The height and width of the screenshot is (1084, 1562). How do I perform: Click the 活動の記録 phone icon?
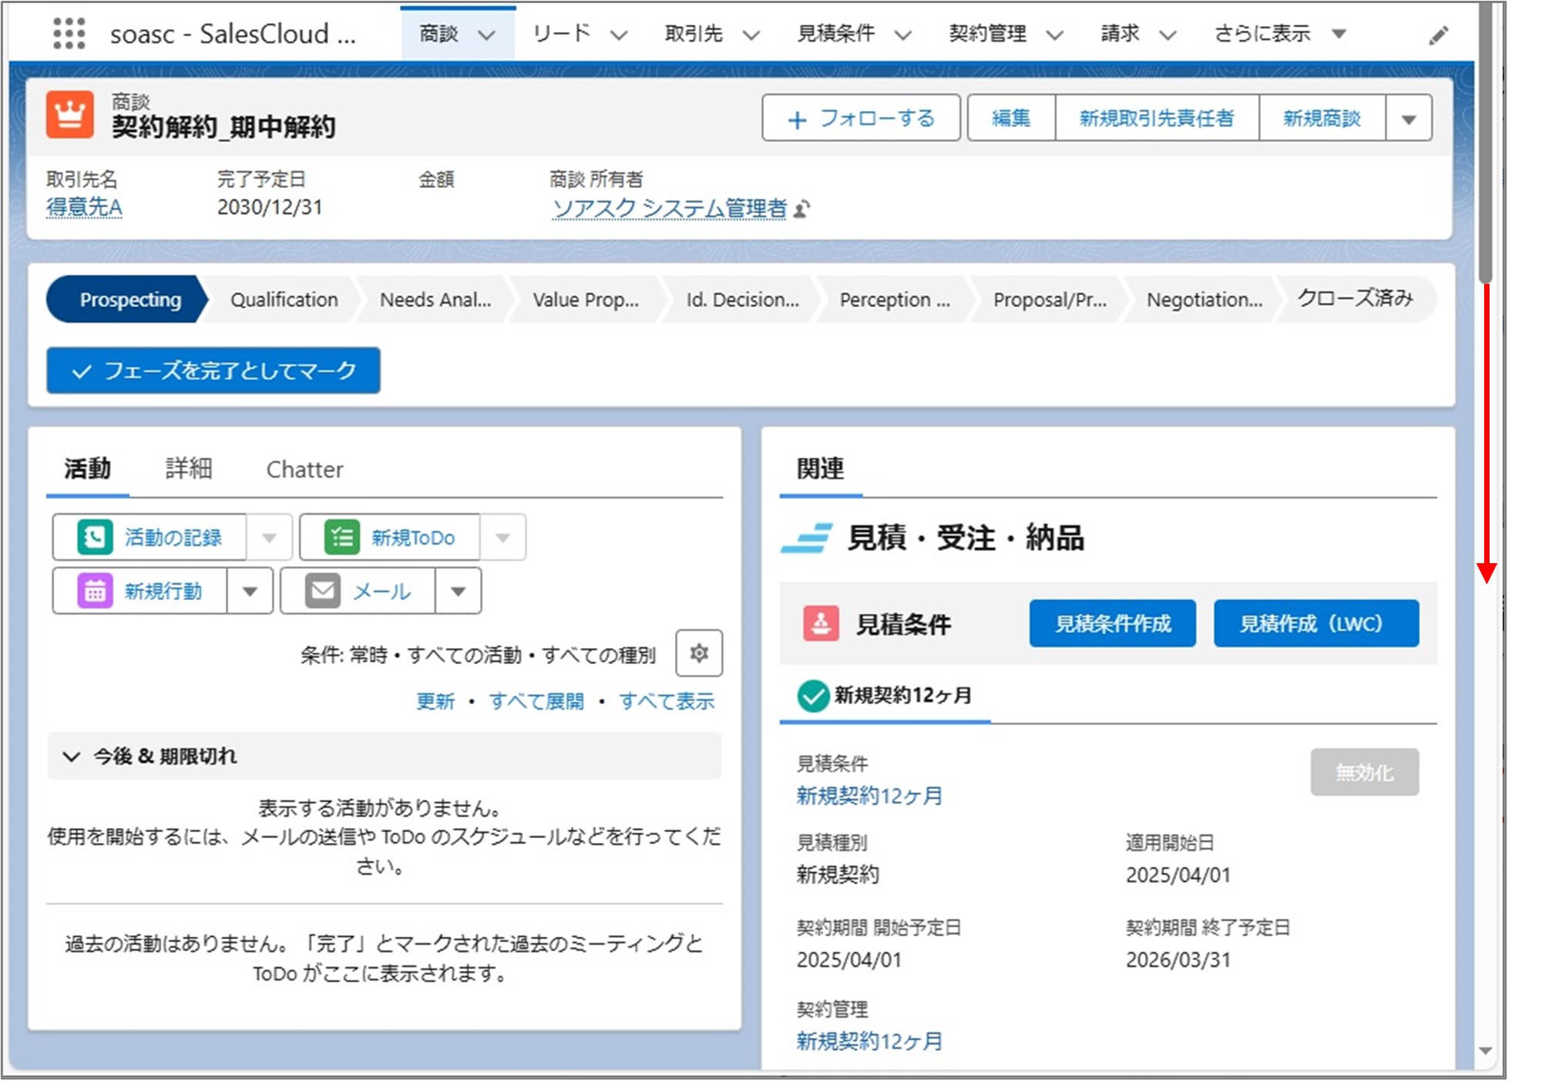(95, 537)
